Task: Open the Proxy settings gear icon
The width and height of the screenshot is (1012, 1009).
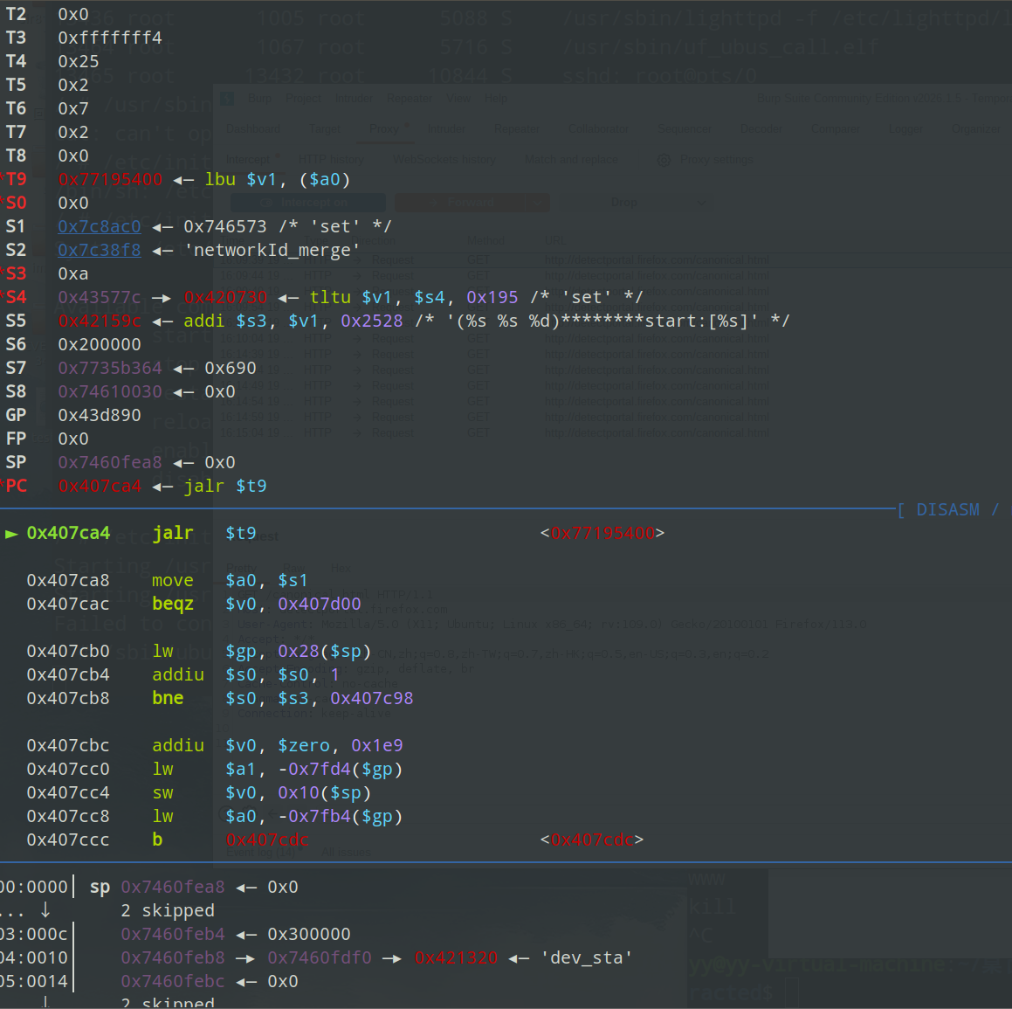Action: click(664, 160)
